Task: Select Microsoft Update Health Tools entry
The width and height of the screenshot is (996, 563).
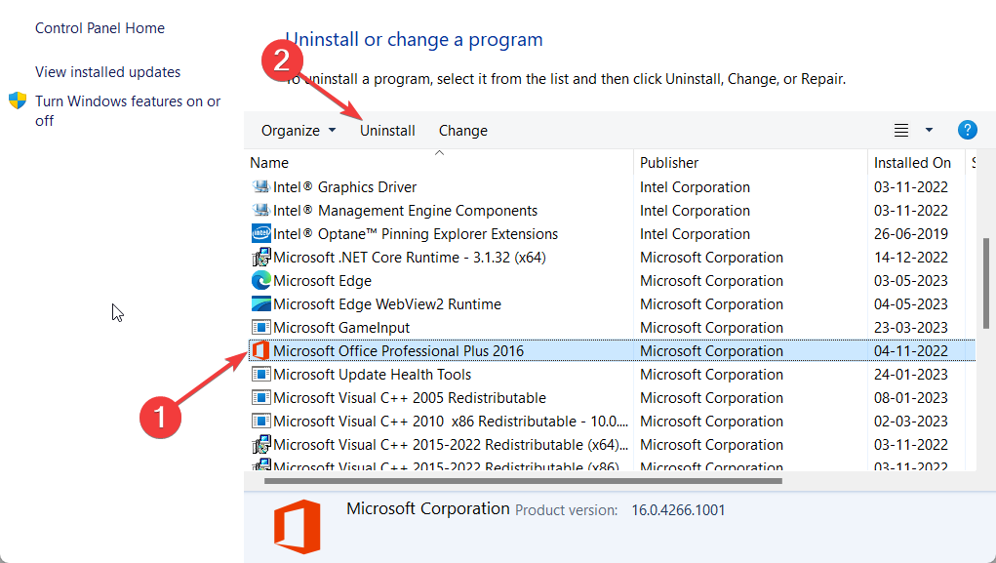Action: coord(373,375)
